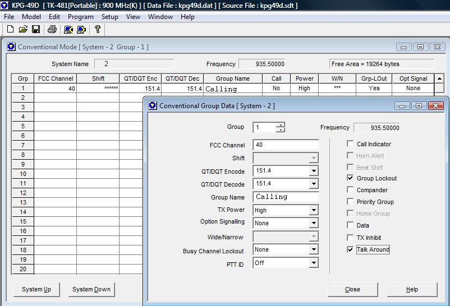Toggle the Priority Group checkbox
Image resolution: width=450 pixels, height=306 pixels.
350,202
